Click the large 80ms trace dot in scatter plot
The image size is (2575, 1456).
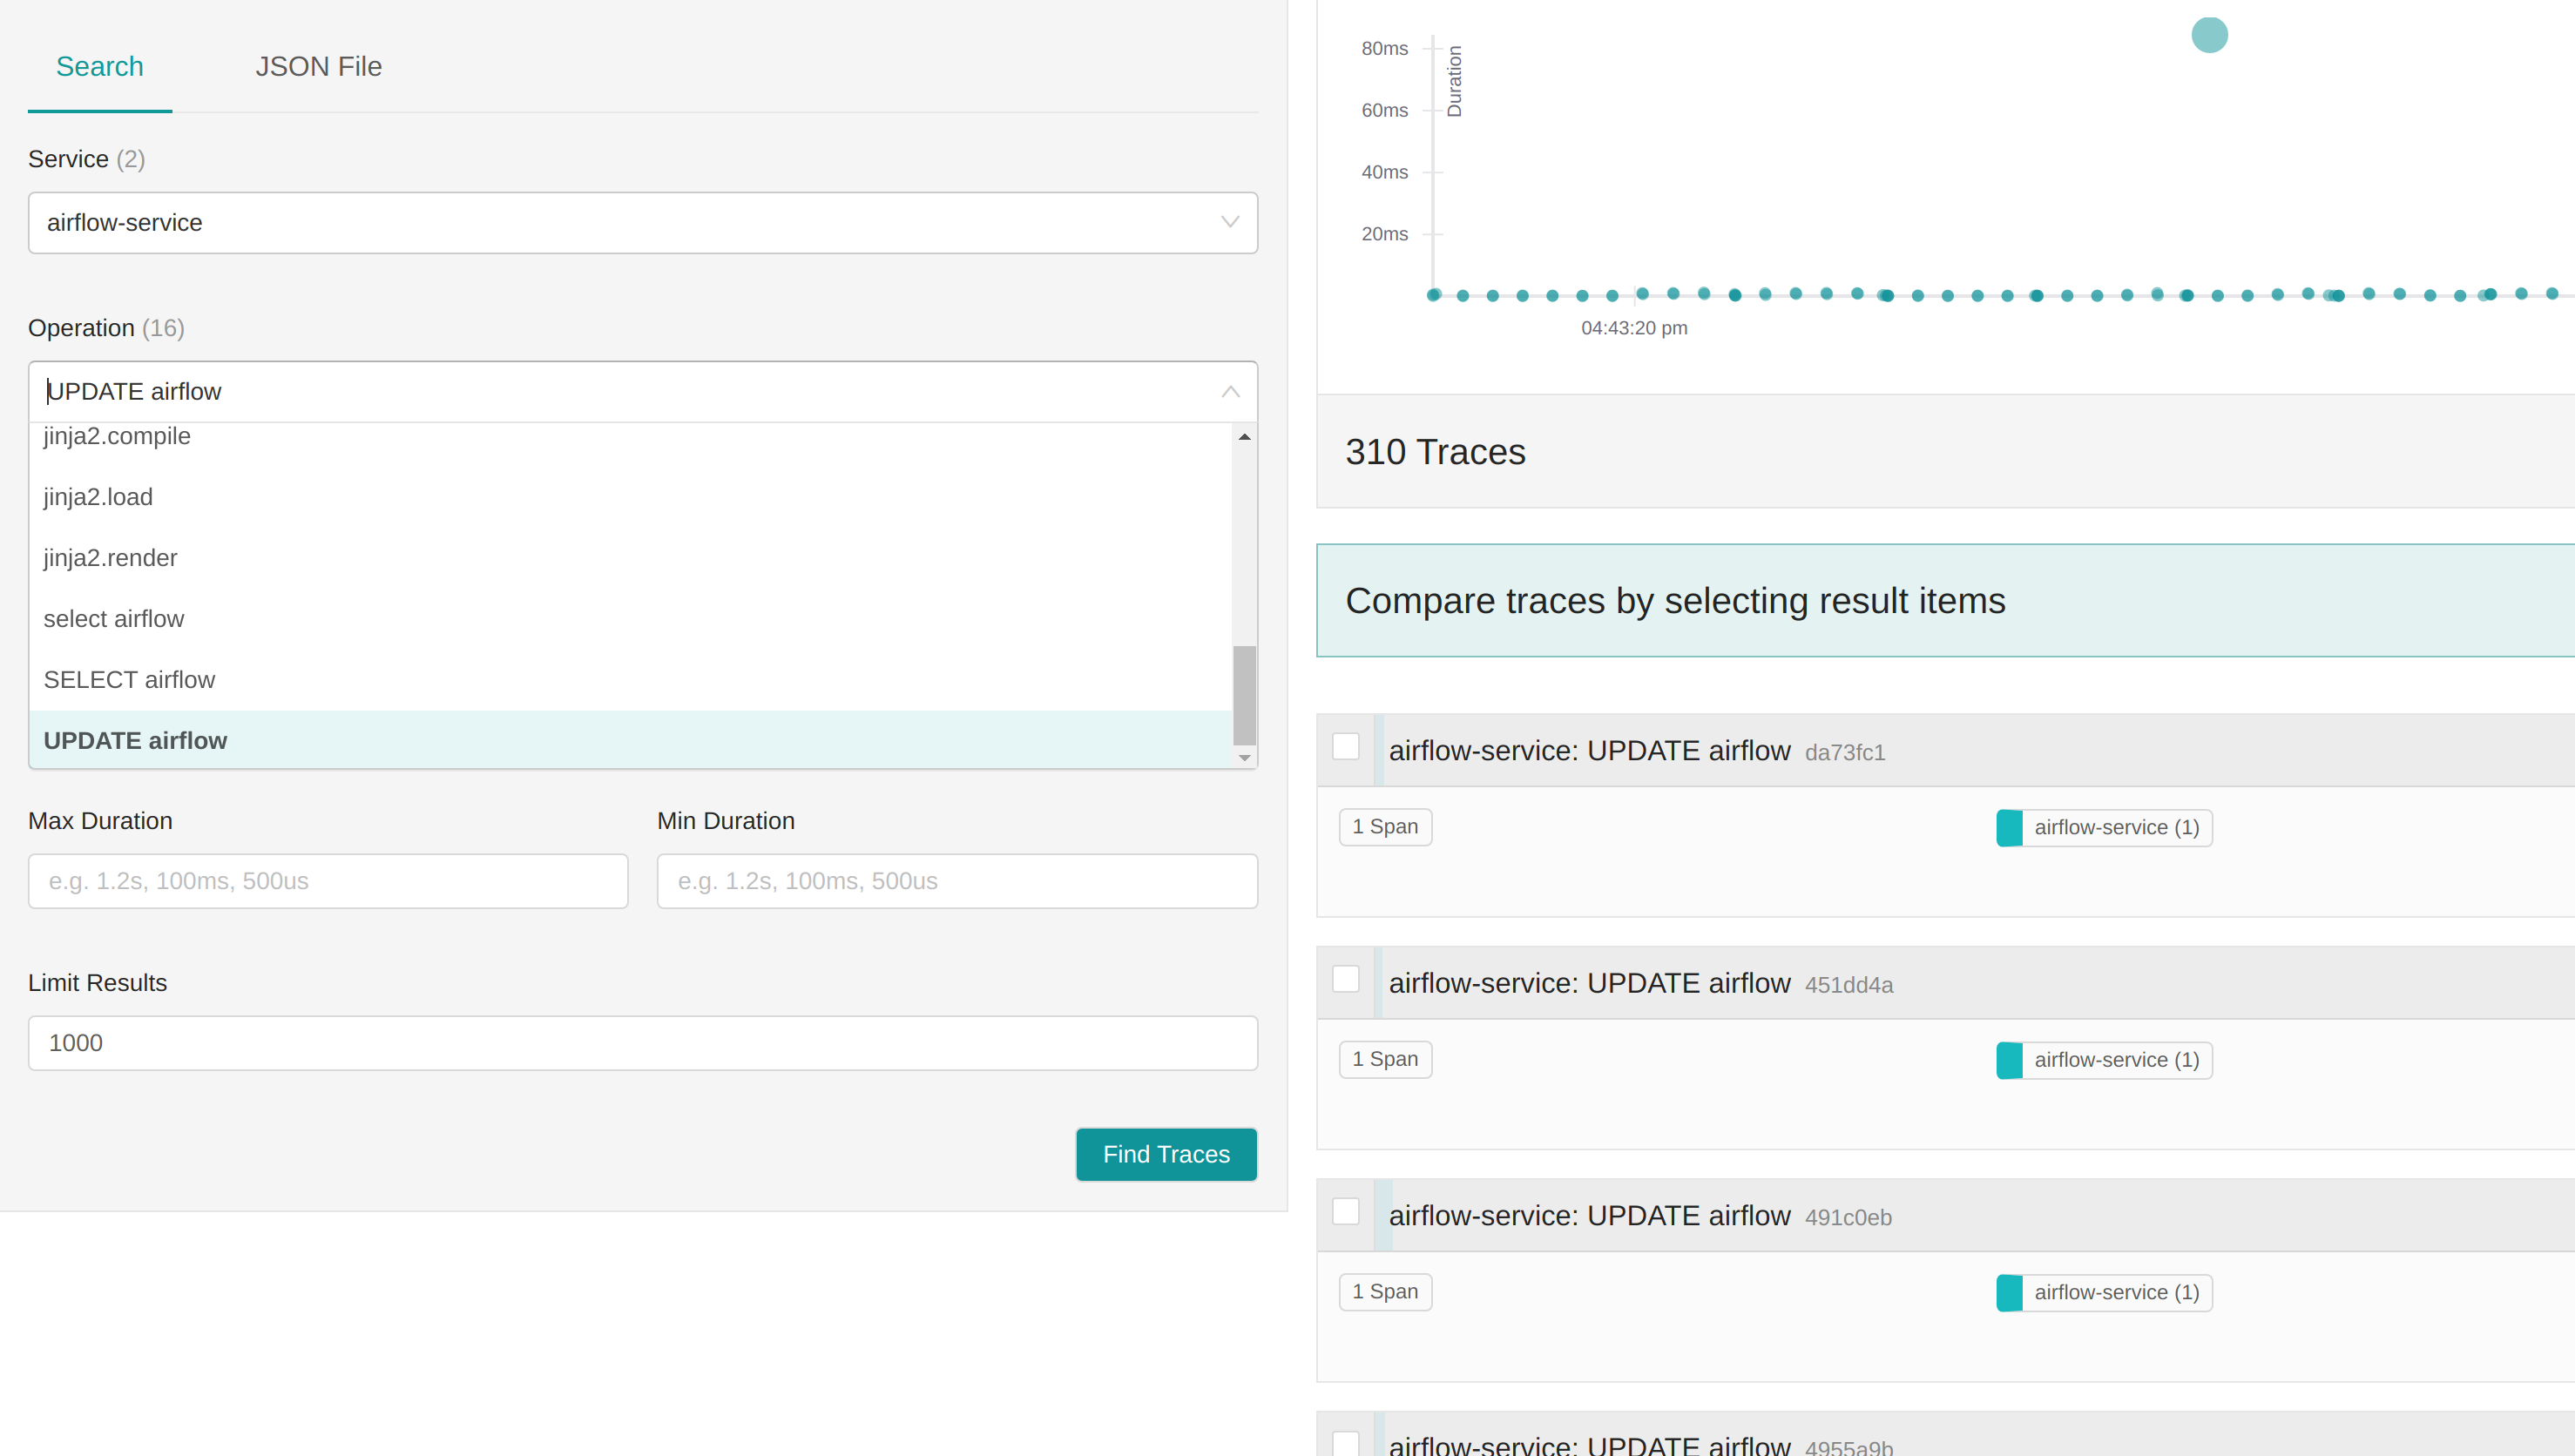coord(2209,35)
